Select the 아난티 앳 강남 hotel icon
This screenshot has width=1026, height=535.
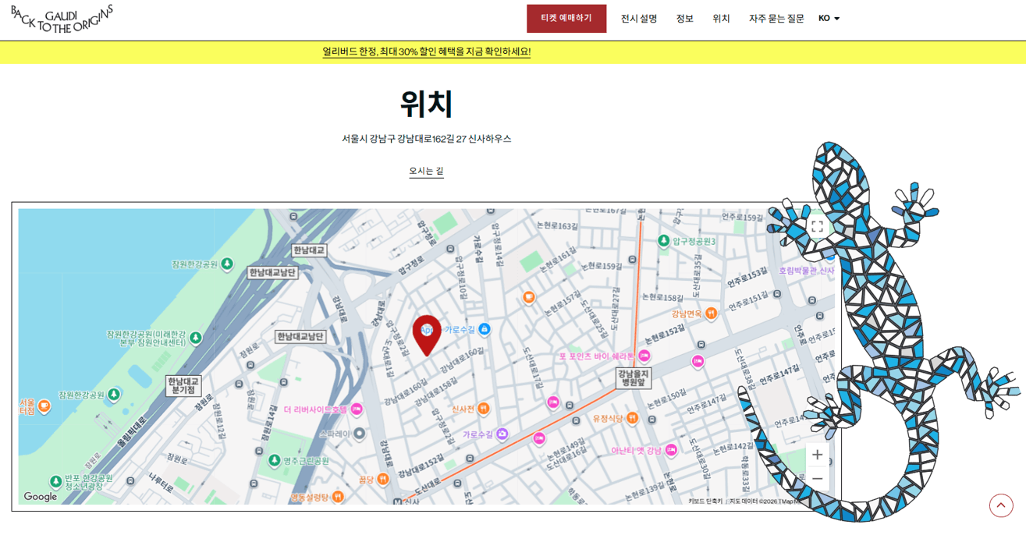pyautogui.click(x=671, y=450)
